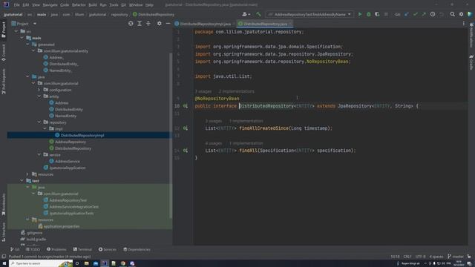Open the Refactor menu
The height and width of the screenshot is (267, 475).
point(79,5)
